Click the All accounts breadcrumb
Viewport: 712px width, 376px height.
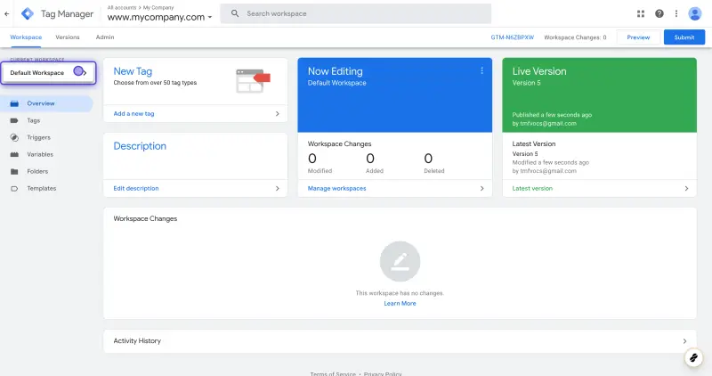tap(122, 8)
